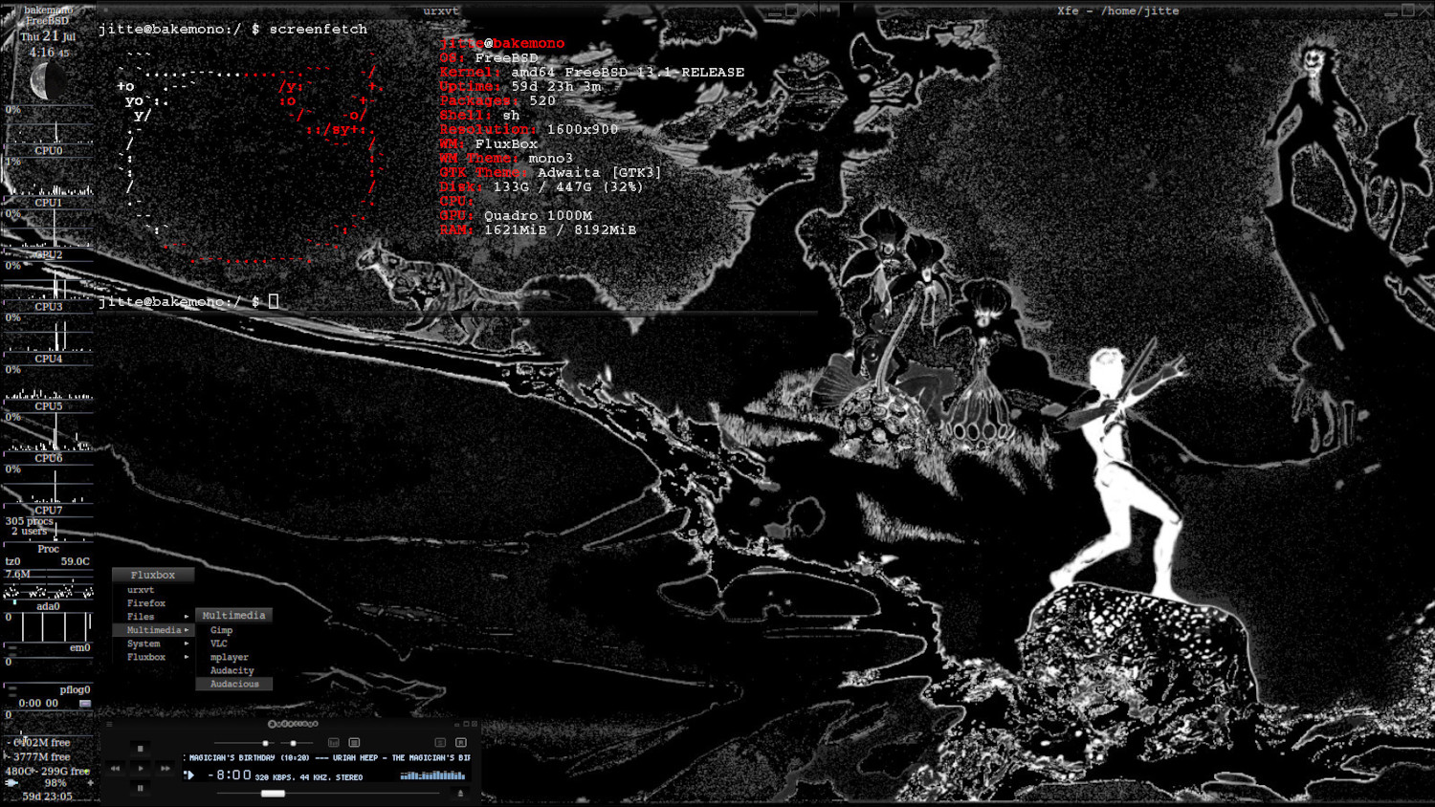
Task: Click the CPU7 chart in GKrellM
Action: (x=48, y=484)
